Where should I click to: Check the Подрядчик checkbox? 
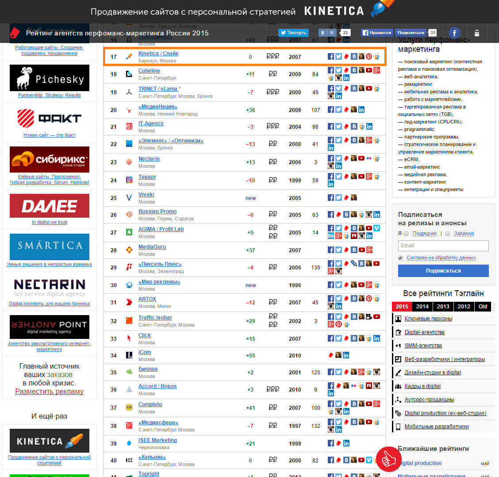(x=406, y=234)
